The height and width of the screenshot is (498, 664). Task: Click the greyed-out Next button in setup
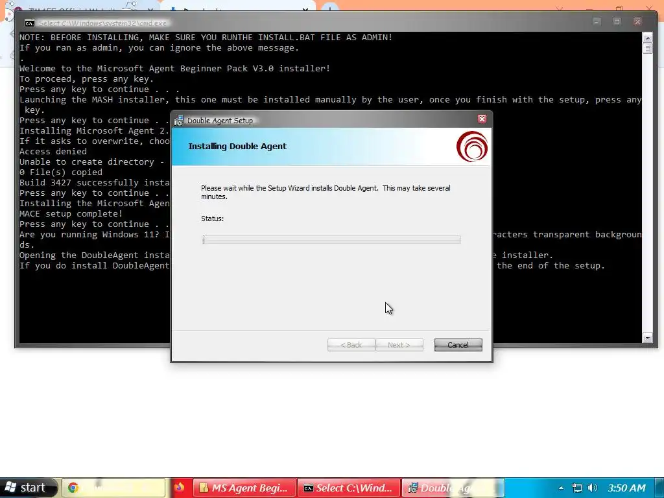click(399, 345)
